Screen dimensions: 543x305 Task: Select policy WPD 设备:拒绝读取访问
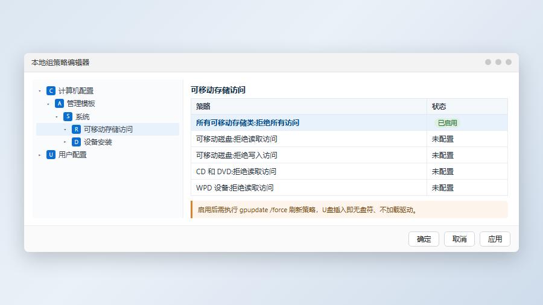(x=235, y=188)
